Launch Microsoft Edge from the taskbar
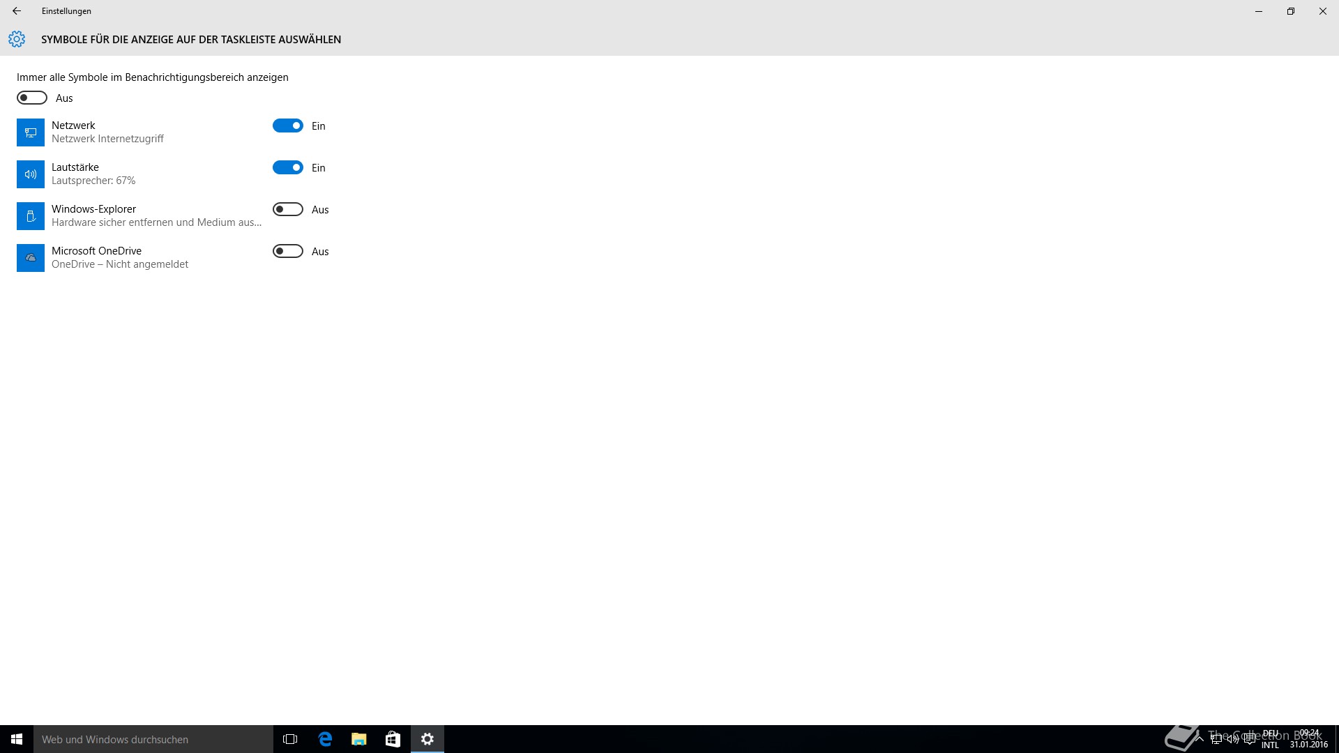 pyautogui.click(x=325, y=739)
